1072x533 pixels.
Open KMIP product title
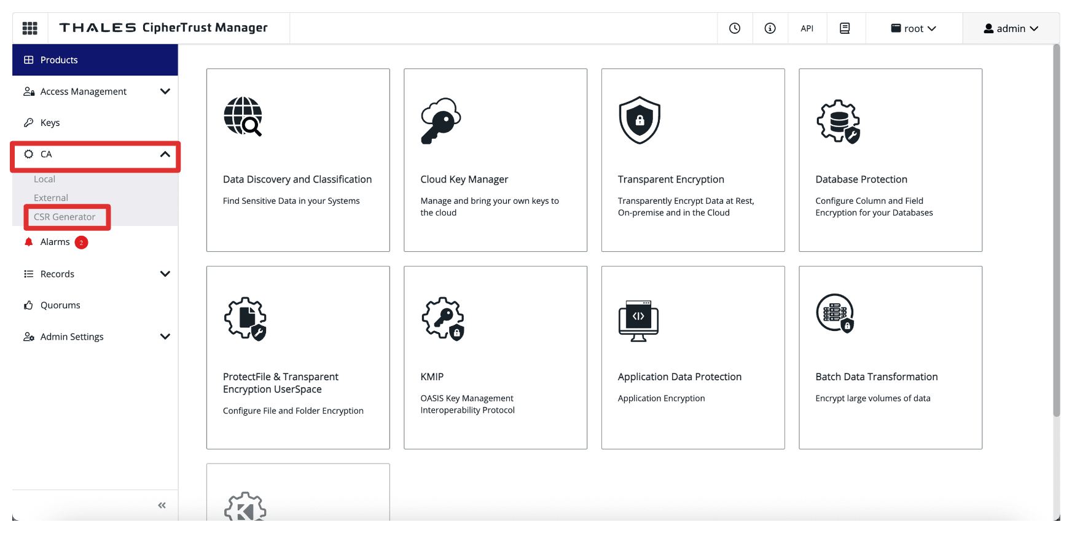(x=432, y=377)
